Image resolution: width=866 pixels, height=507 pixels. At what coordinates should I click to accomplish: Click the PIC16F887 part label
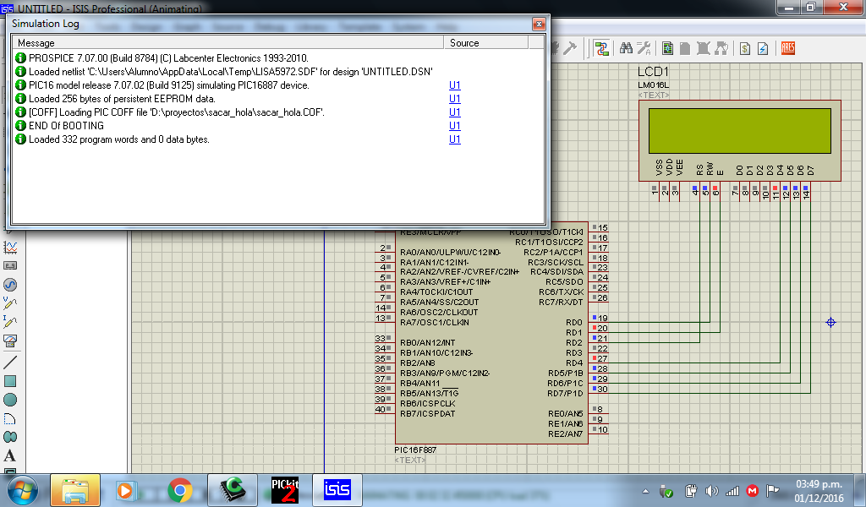tap(415, 450)
